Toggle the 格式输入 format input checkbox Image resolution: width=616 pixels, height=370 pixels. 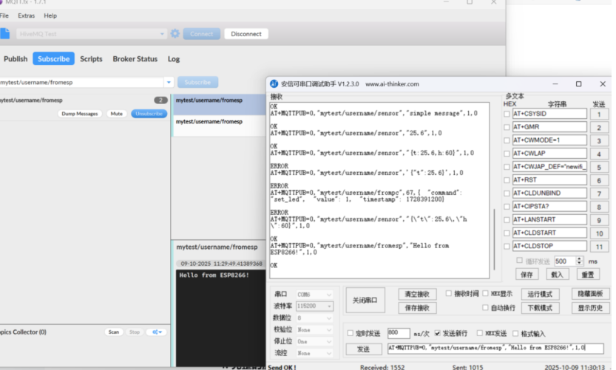click(x=515, y=333)
